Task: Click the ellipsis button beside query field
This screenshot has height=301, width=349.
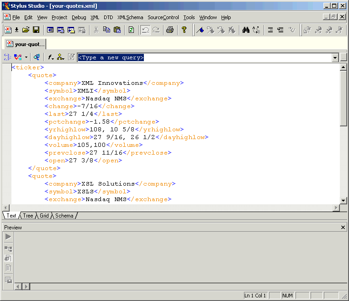Action: (344, 58)
